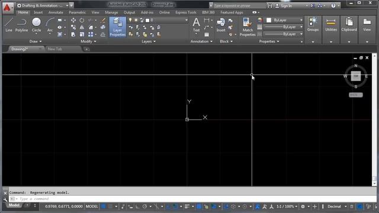This screenshot has height=213, width=379.
Task: Toggle layer 0 on/off lightbulb
Action: tap(130, 20)
